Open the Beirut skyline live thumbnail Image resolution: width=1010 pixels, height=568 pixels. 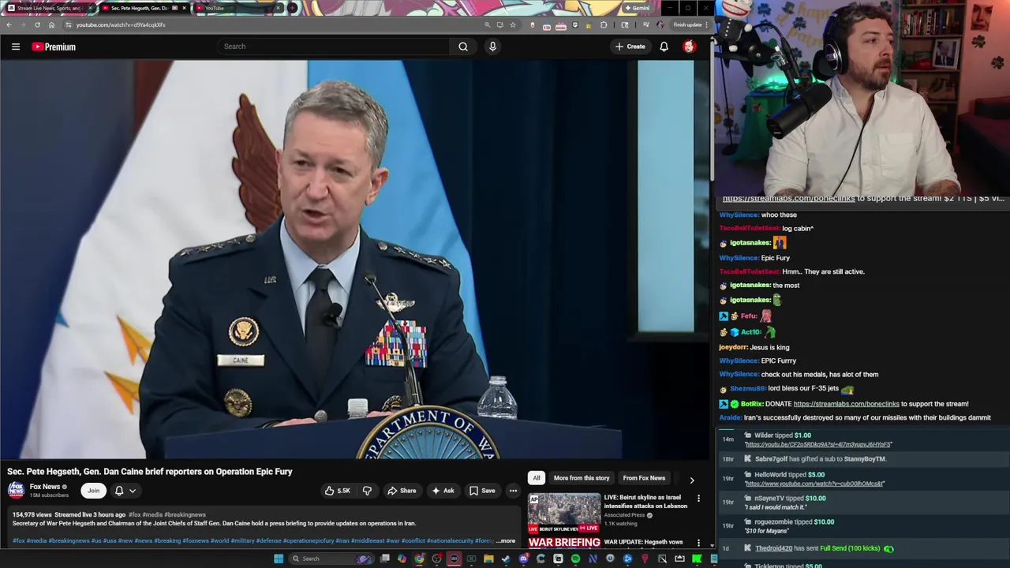coord(564,514)
